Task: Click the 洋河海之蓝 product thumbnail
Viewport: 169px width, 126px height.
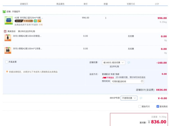Action: pos(9,21)
